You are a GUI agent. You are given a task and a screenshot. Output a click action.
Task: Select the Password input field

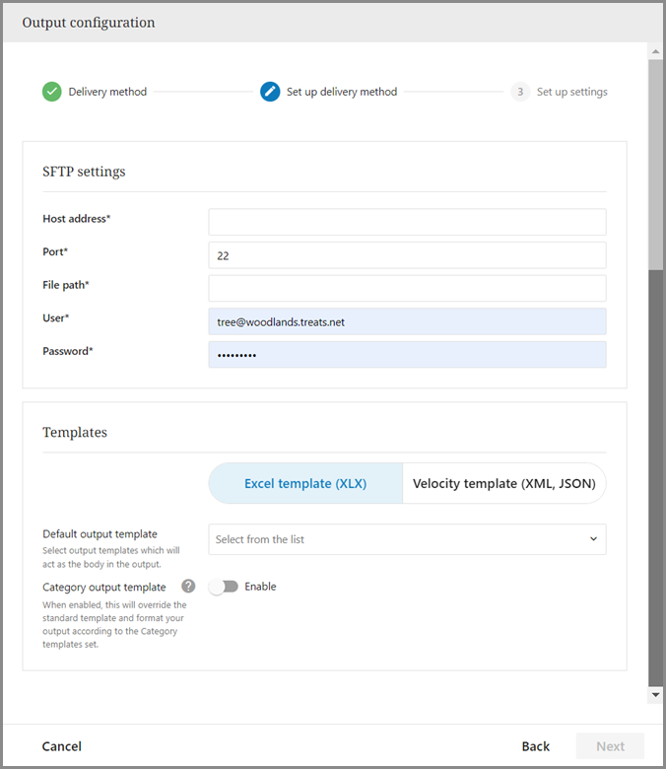pos(406,355)
